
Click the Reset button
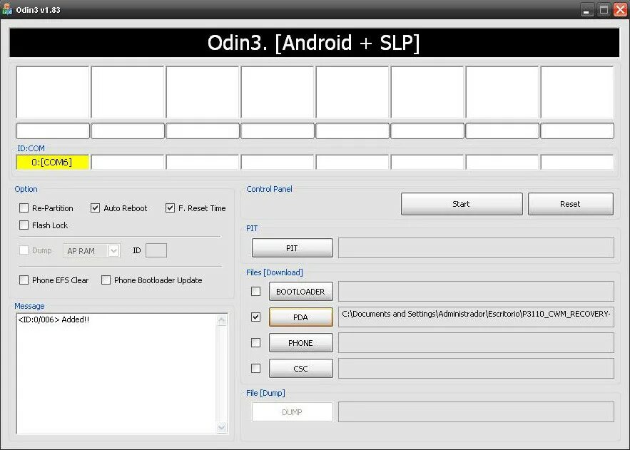pyautogui.click(x=571, y=204)
